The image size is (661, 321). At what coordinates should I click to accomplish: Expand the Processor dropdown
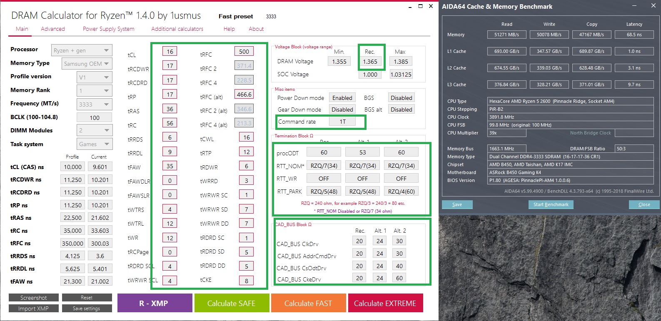pos(82,50)
